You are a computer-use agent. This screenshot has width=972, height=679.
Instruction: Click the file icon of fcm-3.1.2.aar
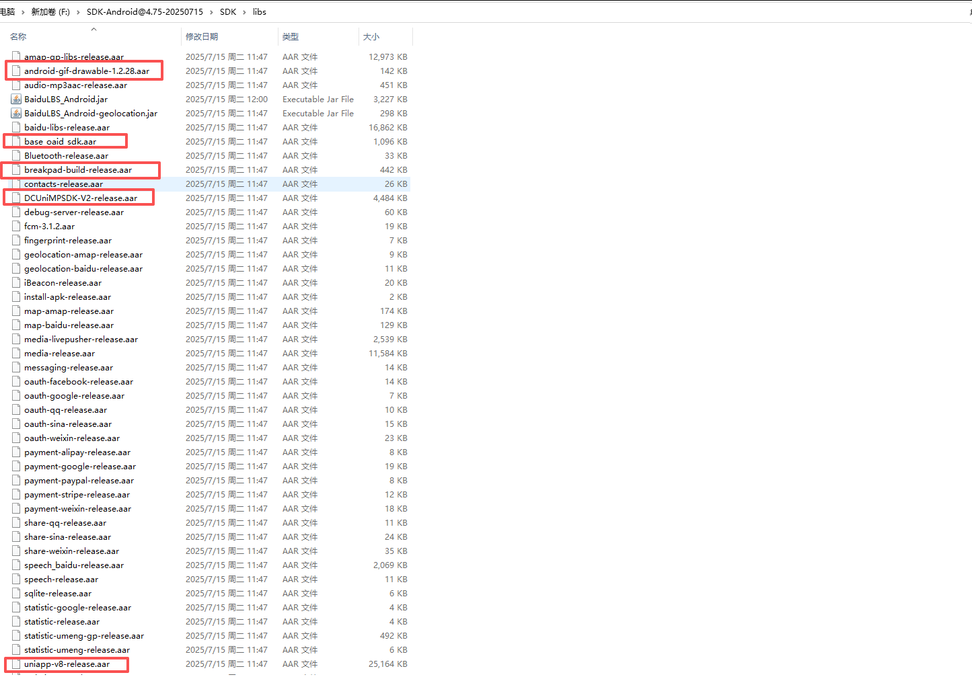point(16,226)
